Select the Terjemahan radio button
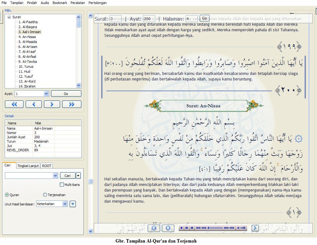Screen dimensions: 317x245 click(45, 195)
